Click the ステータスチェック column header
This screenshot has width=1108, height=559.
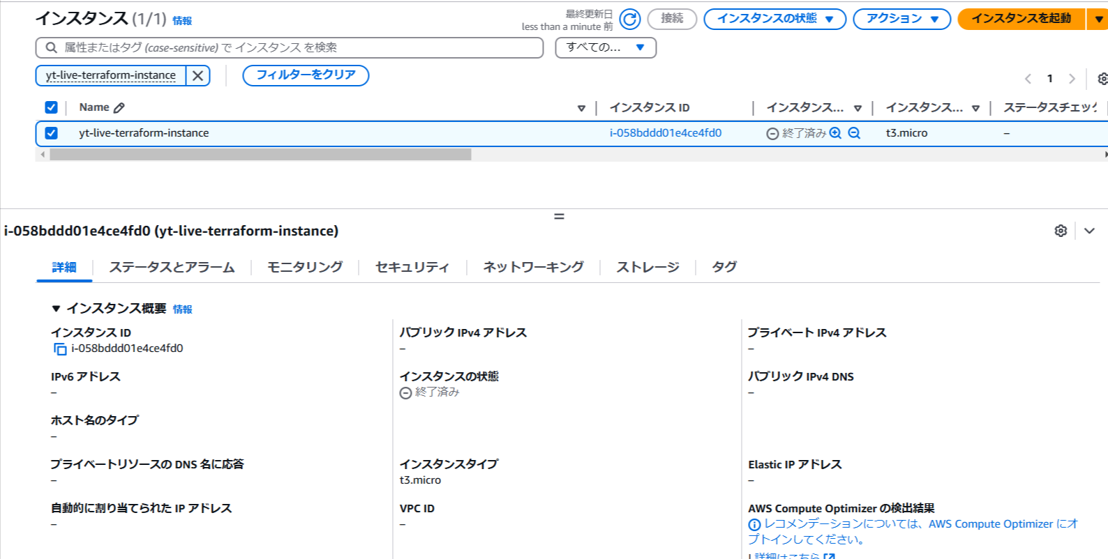coord(1050,108)
